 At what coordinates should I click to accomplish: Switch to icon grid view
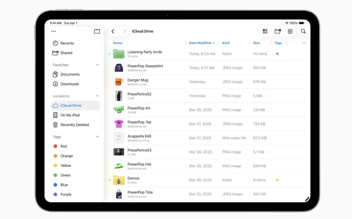(290, 31)
